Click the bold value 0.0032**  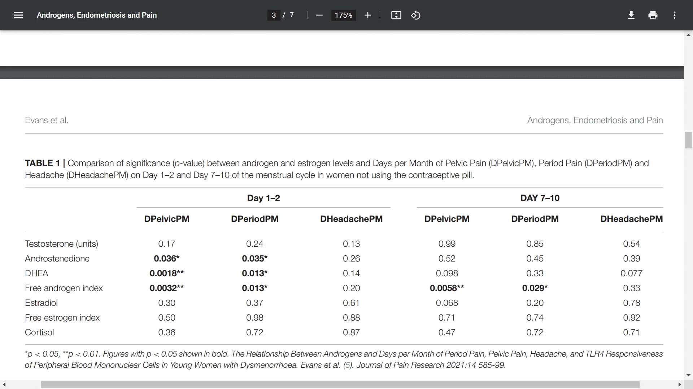click(x=167, y=288)
